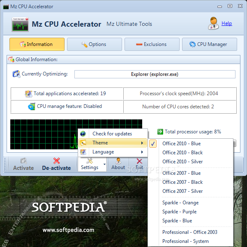Switch to the Options tab
The image size is (247, 247).
pyautogui.click(x=95, y=44)
